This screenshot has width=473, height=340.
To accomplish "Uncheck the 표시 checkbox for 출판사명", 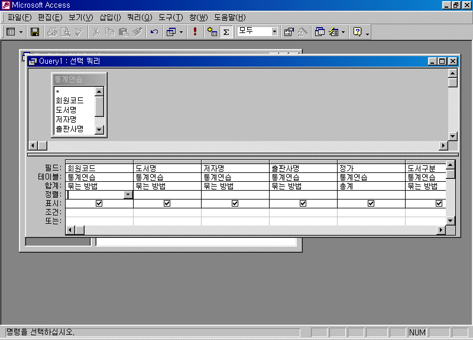I will pos(303,204).
